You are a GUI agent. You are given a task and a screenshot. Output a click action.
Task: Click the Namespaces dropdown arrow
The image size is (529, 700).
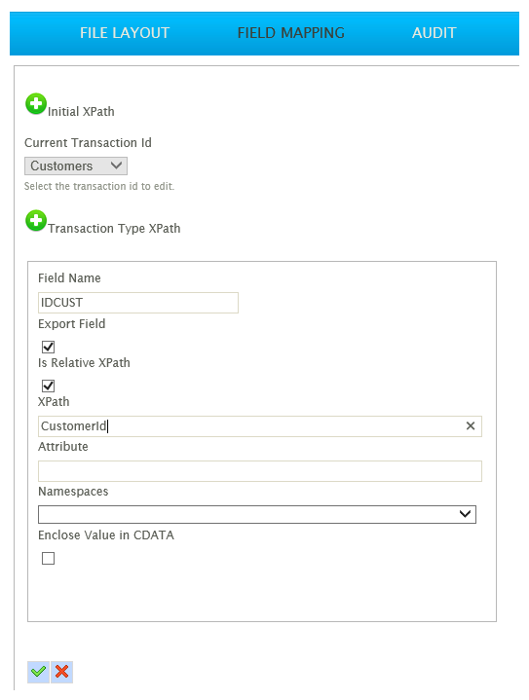tap(465, 514)
